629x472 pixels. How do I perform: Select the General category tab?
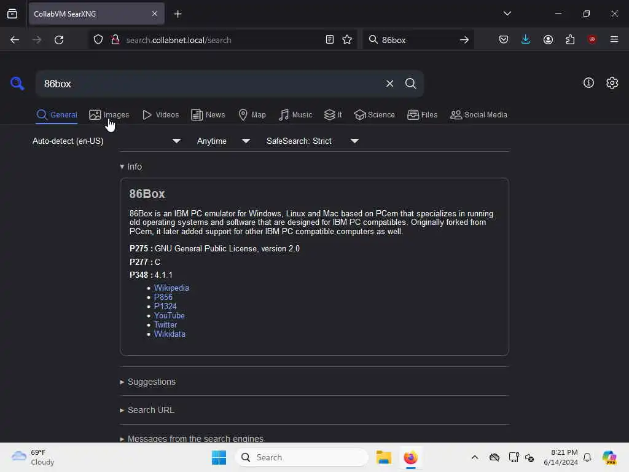(57, 115)
